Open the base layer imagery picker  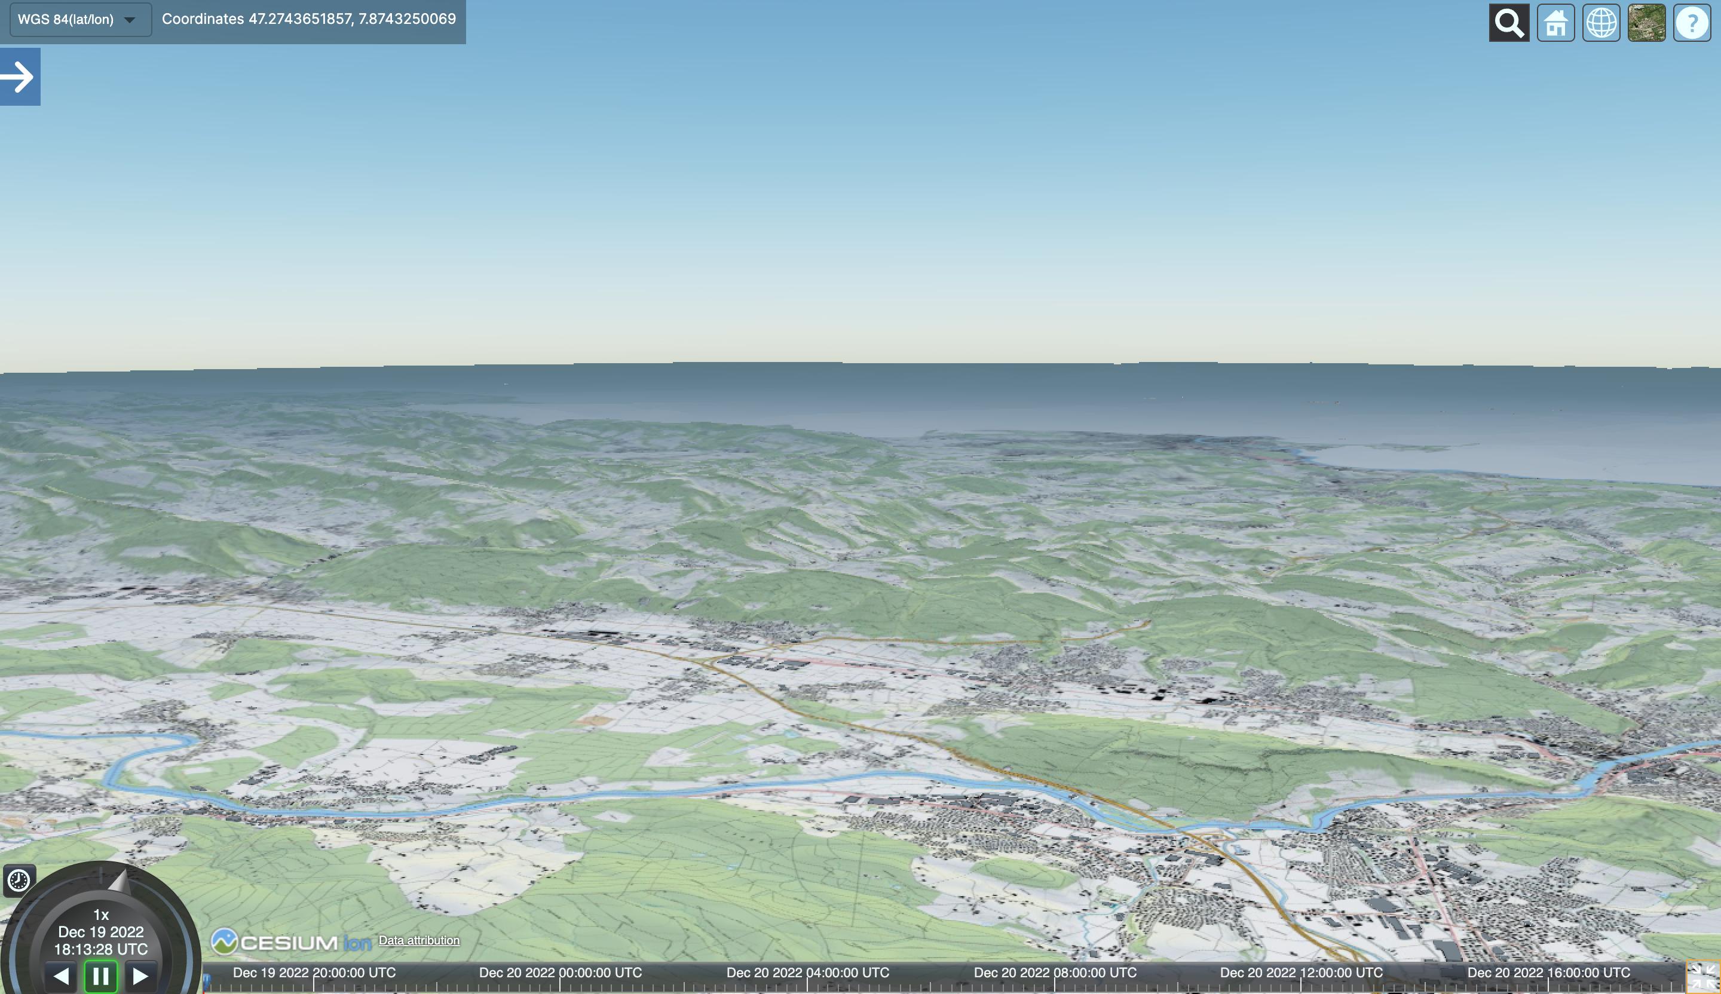click(x=1646, y=24)
